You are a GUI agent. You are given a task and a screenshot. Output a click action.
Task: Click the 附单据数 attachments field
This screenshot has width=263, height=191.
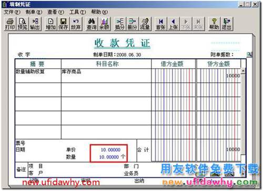[222, 55]
